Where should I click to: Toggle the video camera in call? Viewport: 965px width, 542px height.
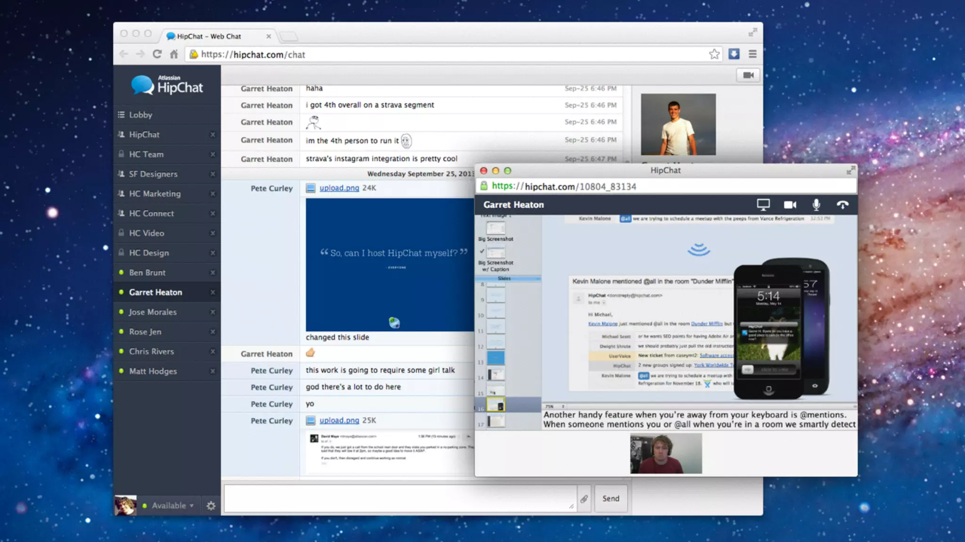tap(790, 205)
